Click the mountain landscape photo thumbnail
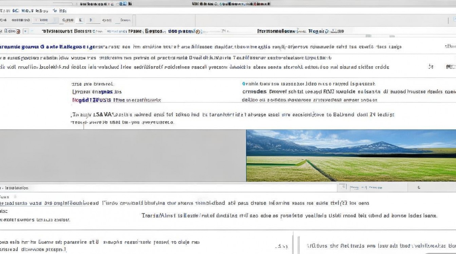 tap(351, 155)
